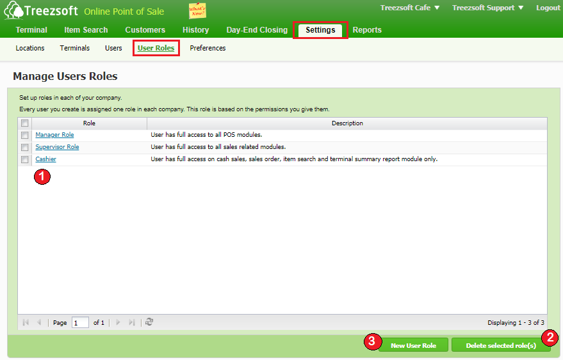
Task: Go to first page of roles grid
Action: [26, 322]
